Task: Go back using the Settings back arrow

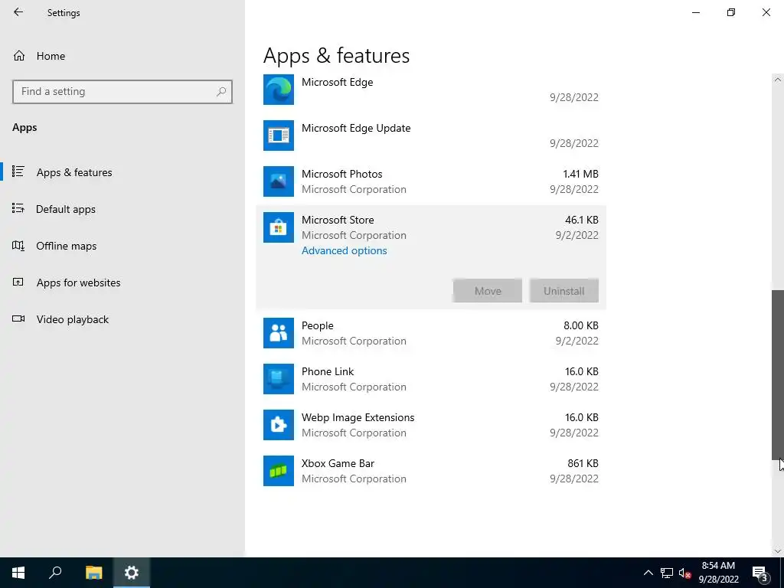Action: point(18,12)
